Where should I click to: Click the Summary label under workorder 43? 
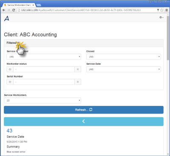click(13, 147)
